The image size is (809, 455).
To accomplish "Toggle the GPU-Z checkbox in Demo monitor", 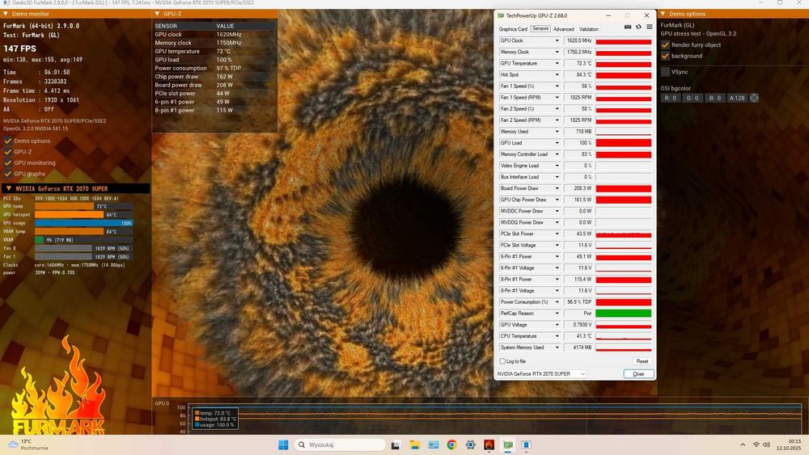I will coord(8,151).
